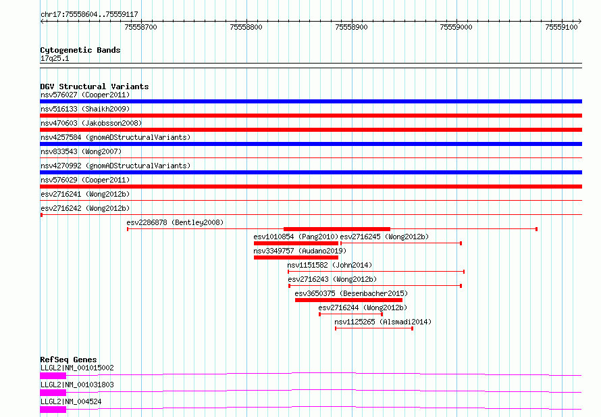Select the blue bar under nsv4257584
This screenshot has height=417, width=601.
(311, 144)
